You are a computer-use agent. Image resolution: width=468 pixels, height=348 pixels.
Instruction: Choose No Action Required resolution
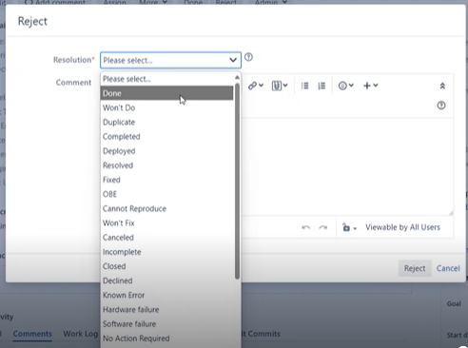tap(167, 338)
